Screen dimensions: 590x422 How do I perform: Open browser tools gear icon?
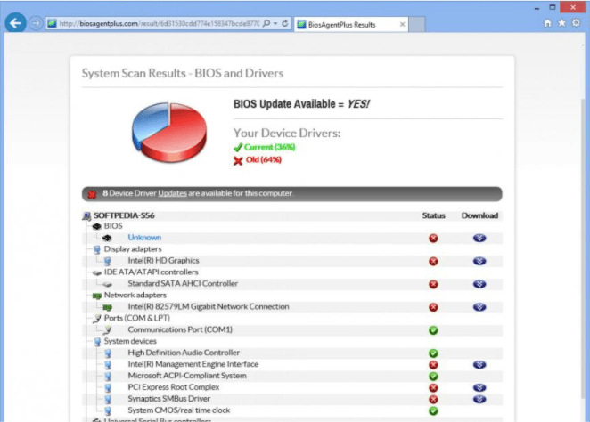coord(576,23)
